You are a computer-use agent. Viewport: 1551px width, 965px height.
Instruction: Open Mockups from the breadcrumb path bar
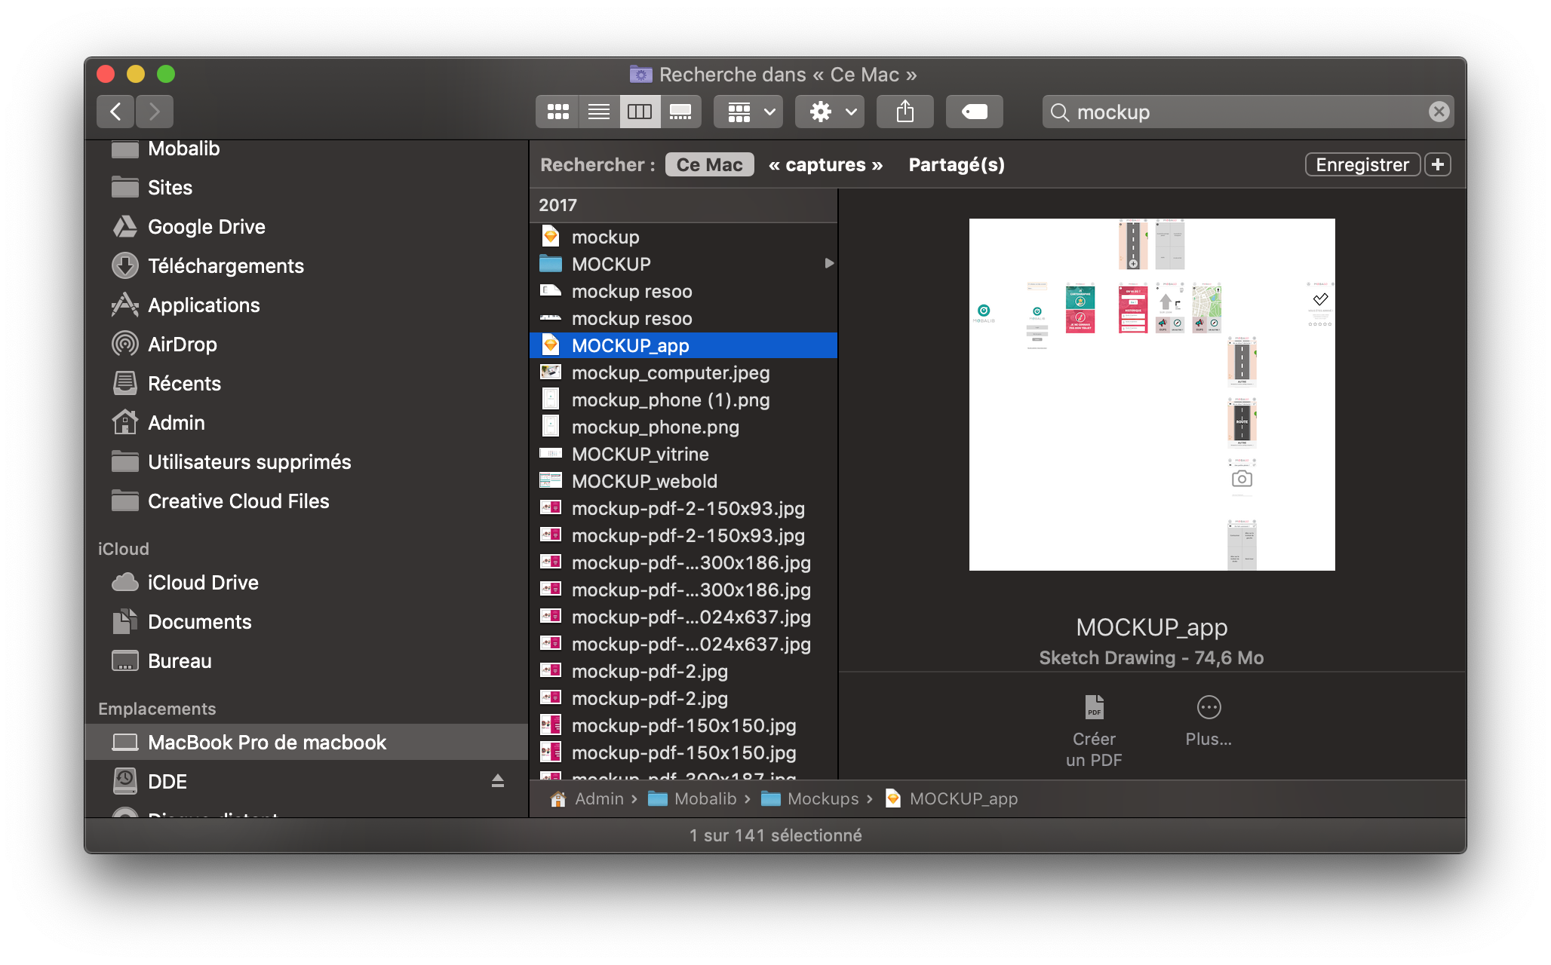pos(822,798)
